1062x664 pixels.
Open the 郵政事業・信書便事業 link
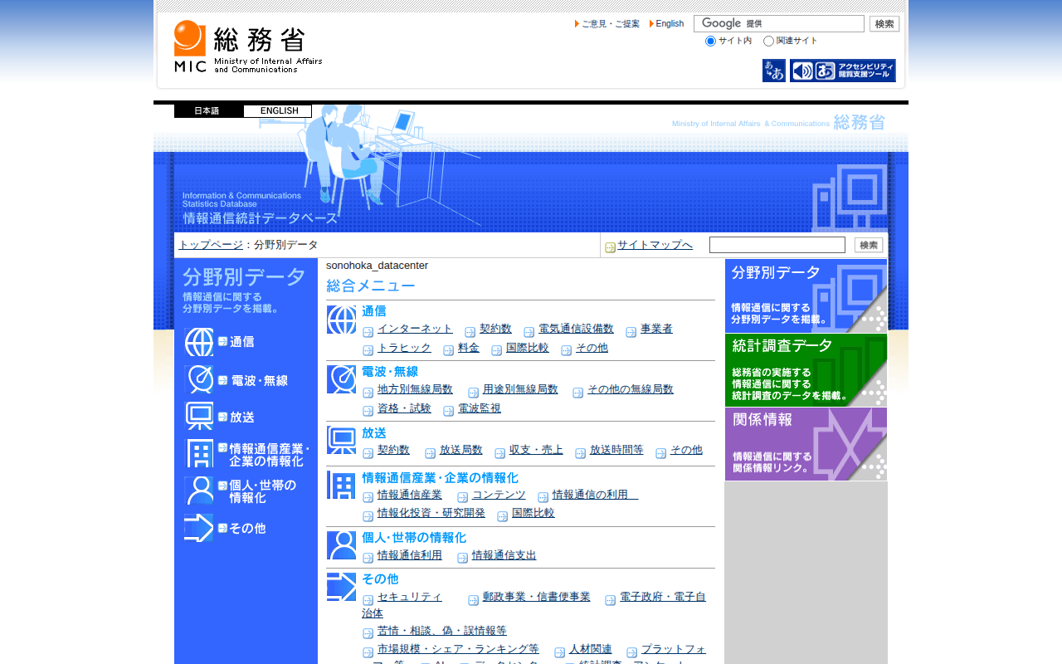537,597
